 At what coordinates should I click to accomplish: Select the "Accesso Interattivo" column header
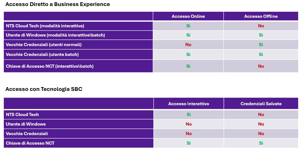pos(189,104)
